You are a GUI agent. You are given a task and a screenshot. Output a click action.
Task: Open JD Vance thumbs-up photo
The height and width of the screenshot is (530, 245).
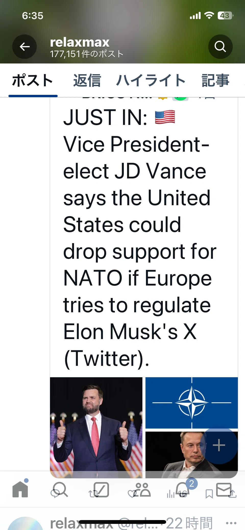coord(96,428)
